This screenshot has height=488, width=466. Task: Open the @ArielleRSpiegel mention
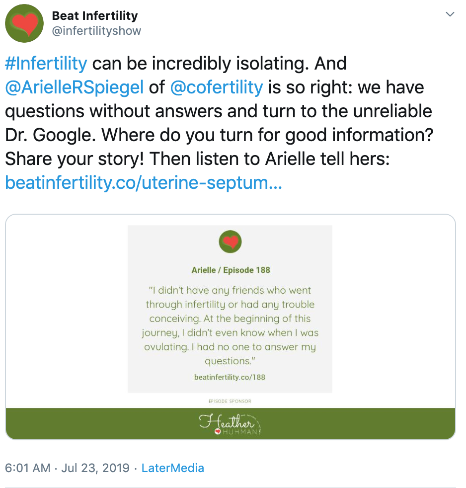(75, 87)
